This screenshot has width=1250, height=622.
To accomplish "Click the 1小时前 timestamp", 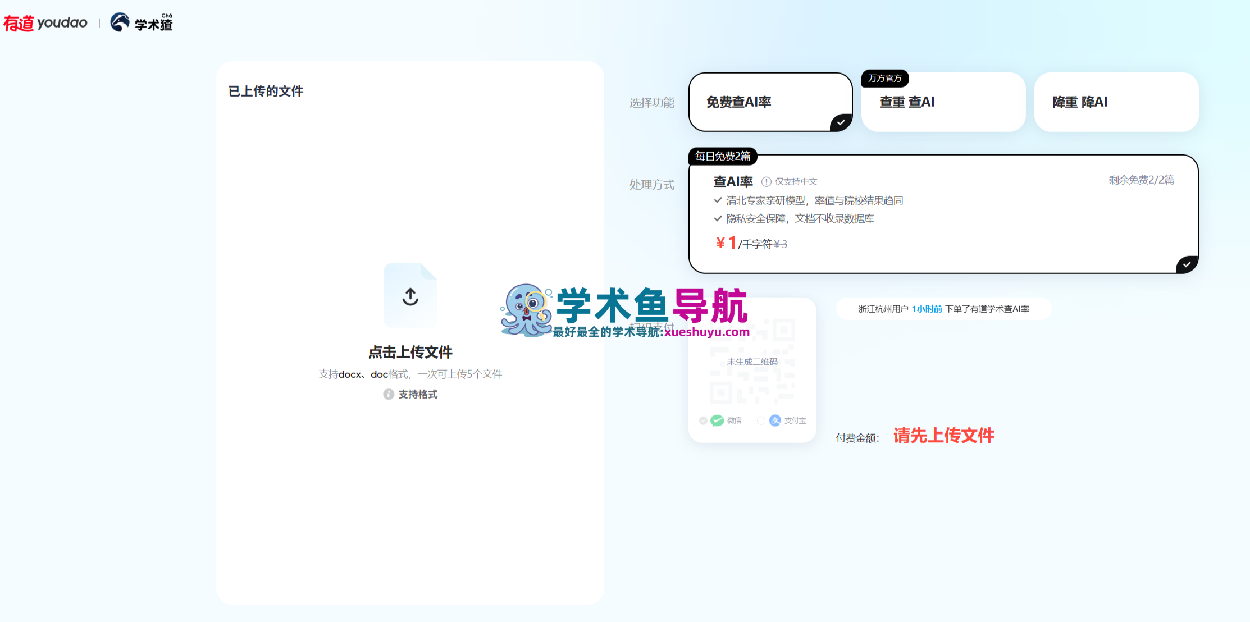I will 927,309.
